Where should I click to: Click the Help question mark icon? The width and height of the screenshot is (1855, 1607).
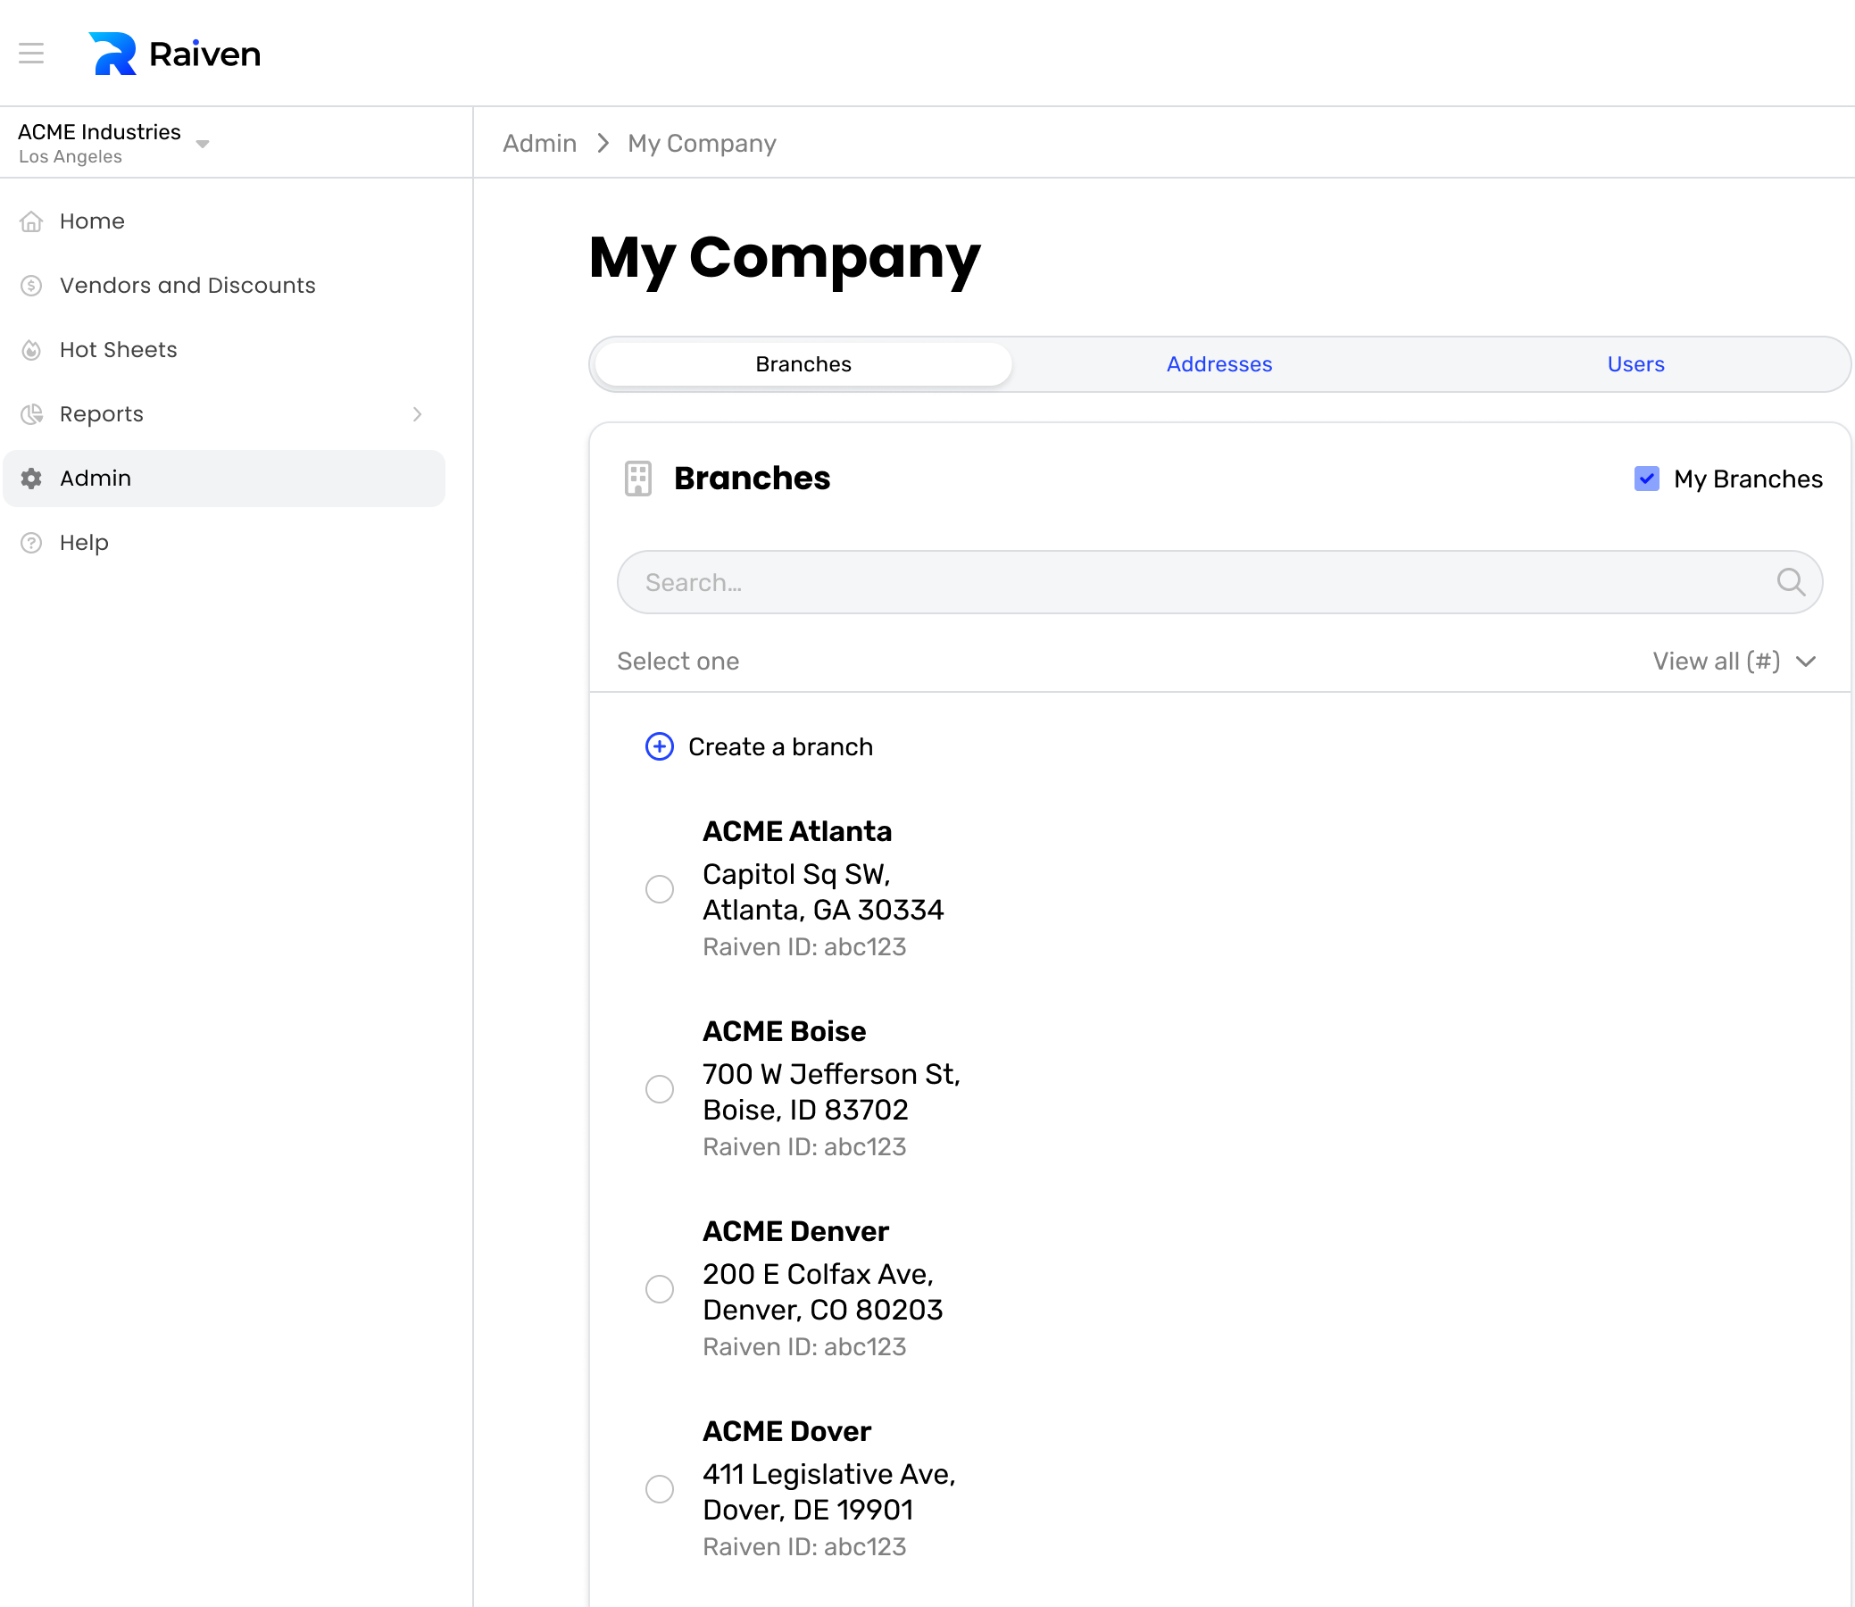[31, 544]
